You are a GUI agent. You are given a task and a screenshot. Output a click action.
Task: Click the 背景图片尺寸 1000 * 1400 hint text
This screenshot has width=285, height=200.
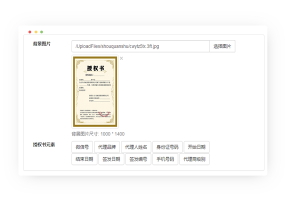click(98, 134)
